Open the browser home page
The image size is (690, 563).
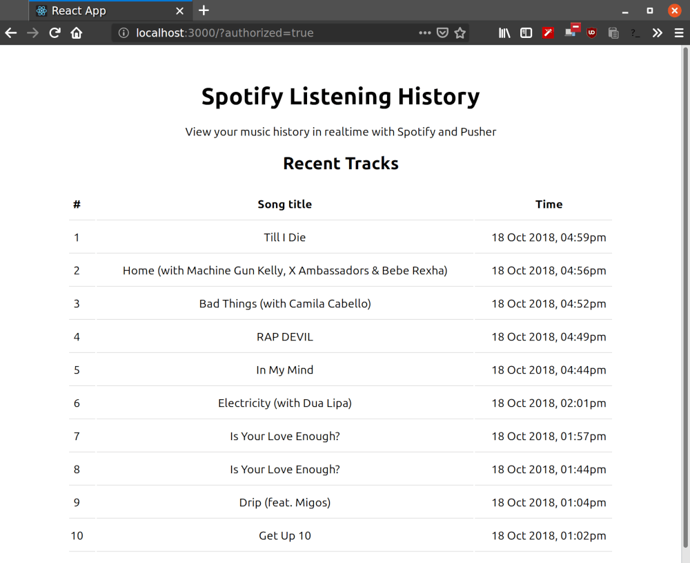pyautogui.click(x=77, y=32)
